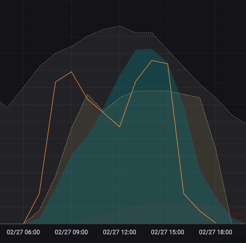Click the gray dotted line's dip at far left
Image resolution: width=246 pixels, height=243 pixels.
click(7, 108)
